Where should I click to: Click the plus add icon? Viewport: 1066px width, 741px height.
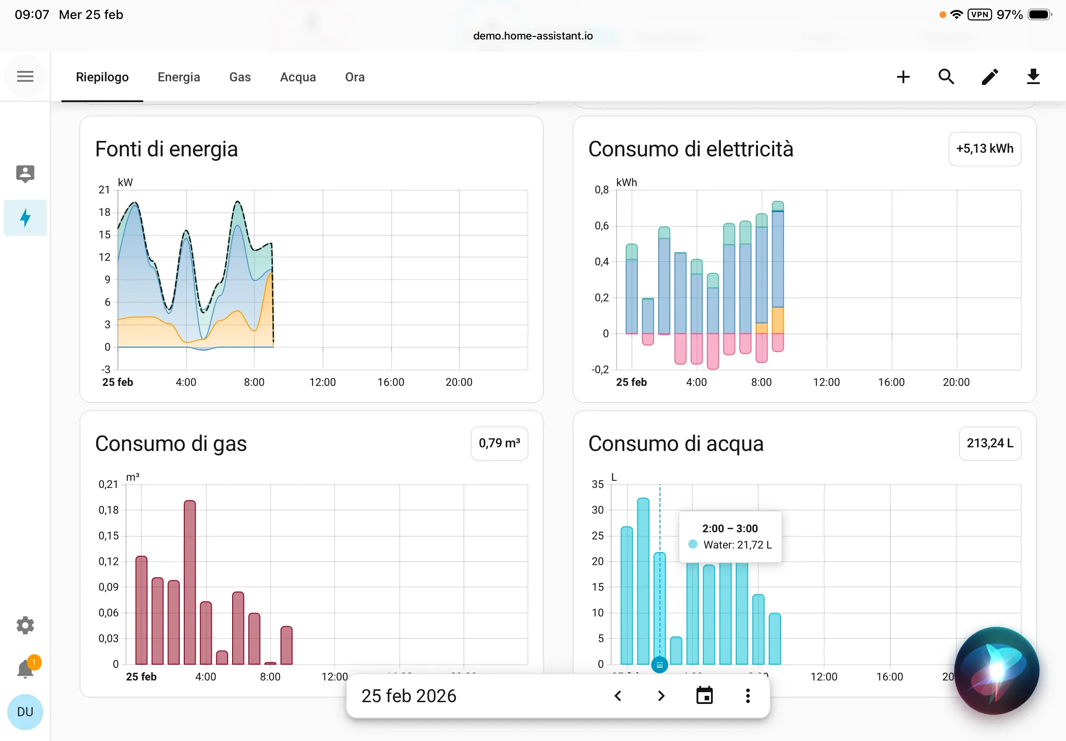coord(902,77)
